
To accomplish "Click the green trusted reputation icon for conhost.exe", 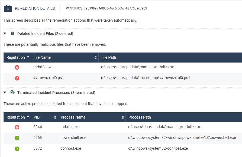I will [x=17, y=149].
